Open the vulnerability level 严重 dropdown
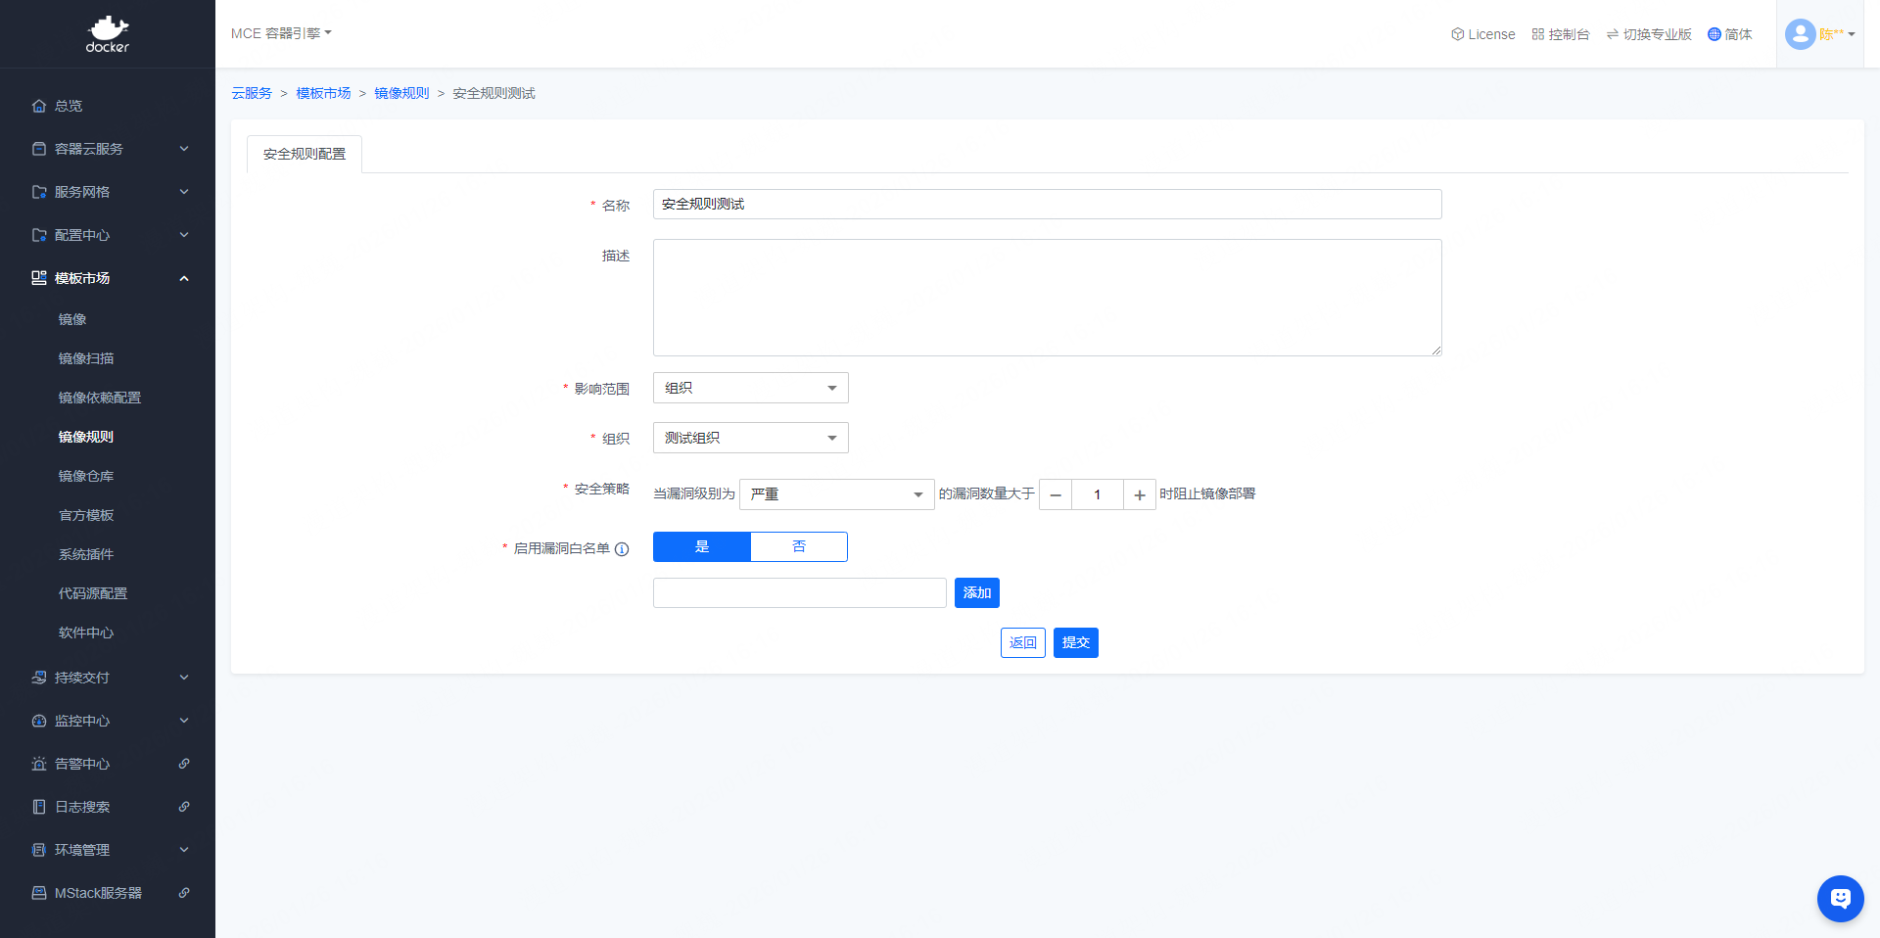1880x938 pixels. click(x=836, y=494)
